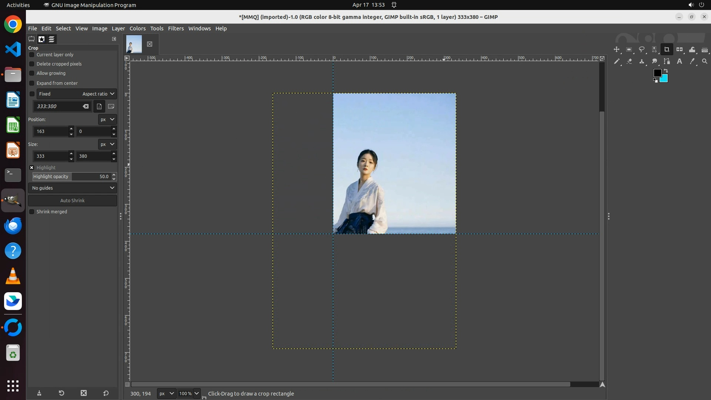
Task: Select the Text tool
Action: [x=680, y=61]
